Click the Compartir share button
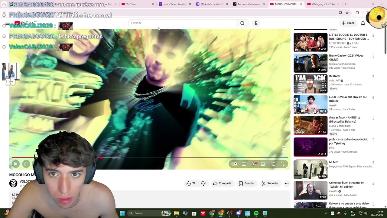Viewport: 387px width, 218px height. point(222,183)
